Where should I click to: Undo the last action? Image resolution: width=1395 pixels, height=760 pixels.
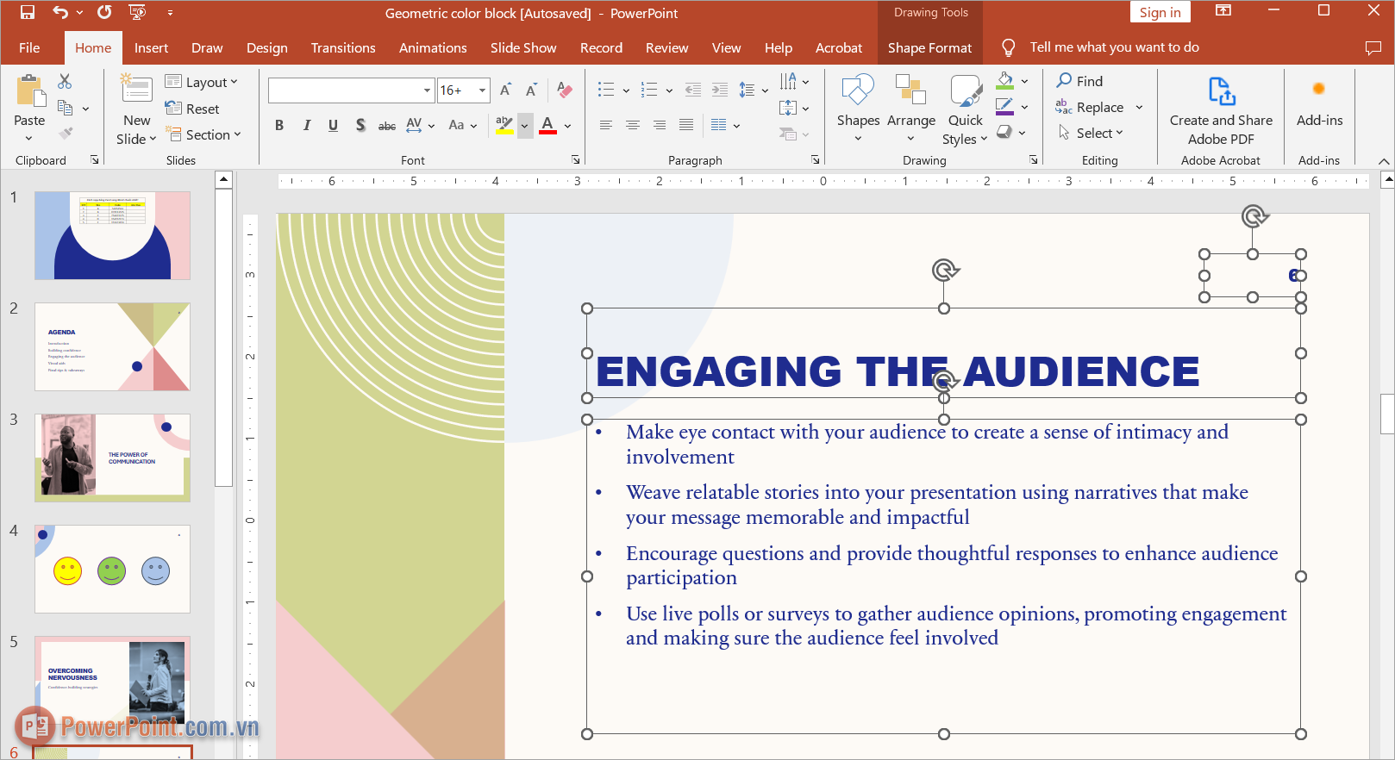(59, 12)
